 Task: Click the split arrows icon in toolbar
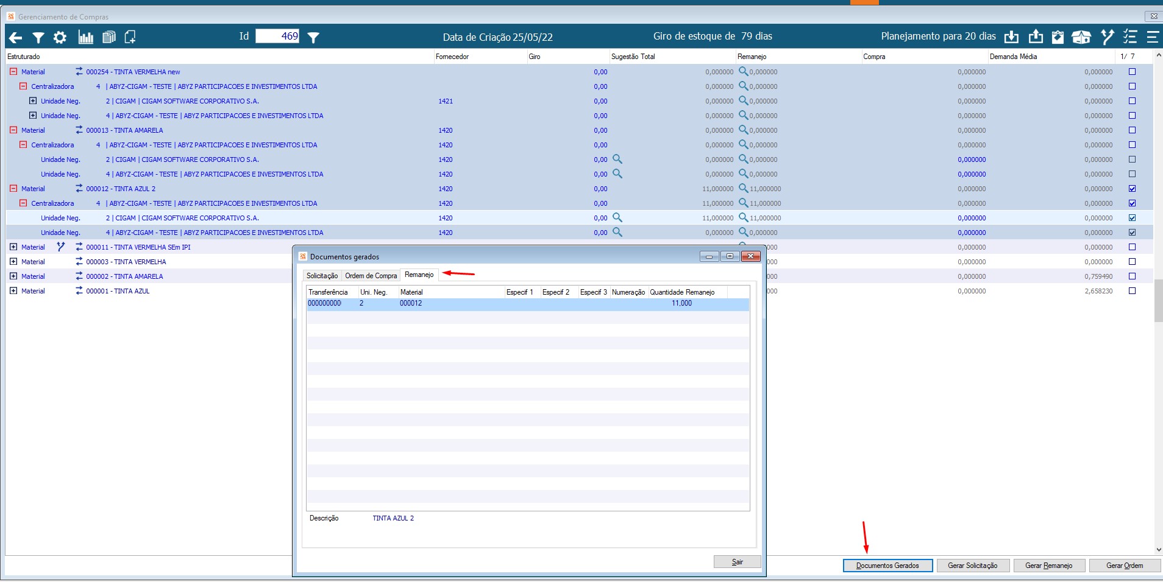(1108, 37)
